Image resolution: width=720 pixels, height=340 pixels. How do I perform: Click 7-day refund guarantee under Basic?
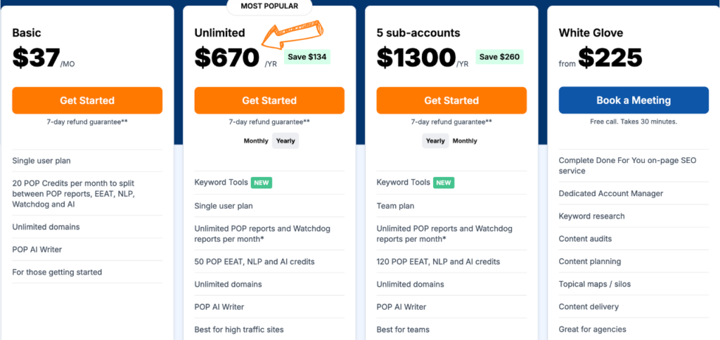coord(87,122)
